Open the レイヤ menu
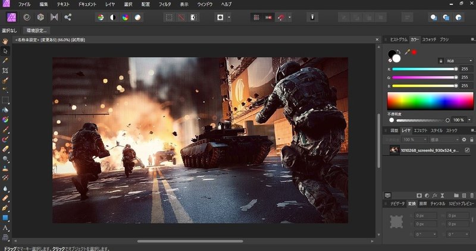This screenshot has height=251, width=476. (110, 4)
